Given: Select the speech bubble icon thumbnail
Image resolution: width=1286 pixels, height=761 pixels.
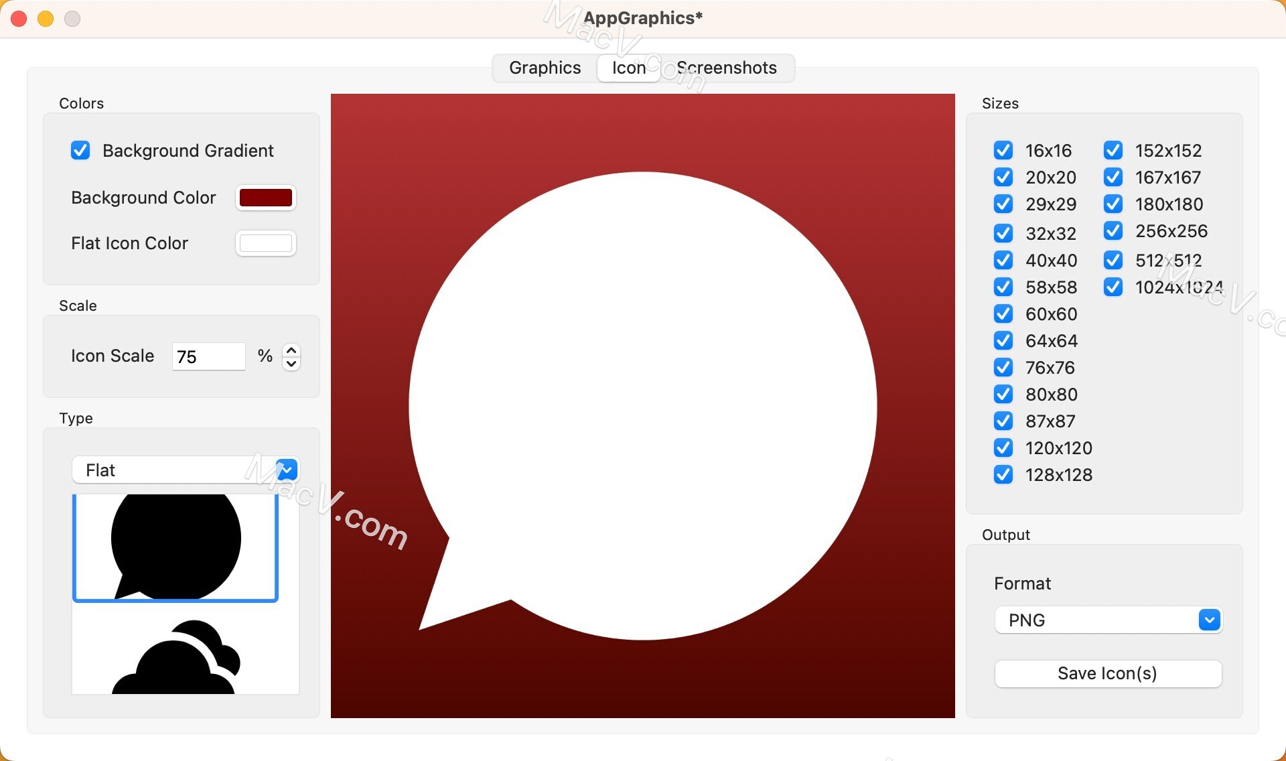Looking at the screenshot, I should pos(175,547).
